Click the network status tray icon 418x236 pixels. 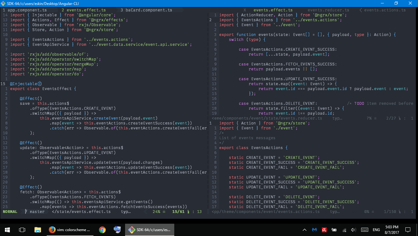pyautogui.click(x=344, y=230)
